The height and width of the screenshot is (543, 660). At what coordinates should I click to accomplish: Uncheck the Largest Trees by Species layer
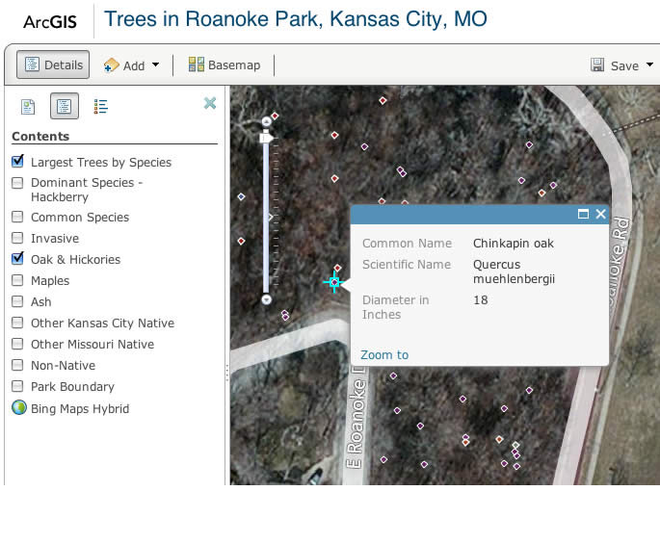click(x=18, y=162)
